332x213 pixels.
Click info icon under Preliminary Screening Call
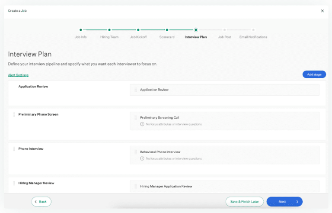[x=142, y=124]
